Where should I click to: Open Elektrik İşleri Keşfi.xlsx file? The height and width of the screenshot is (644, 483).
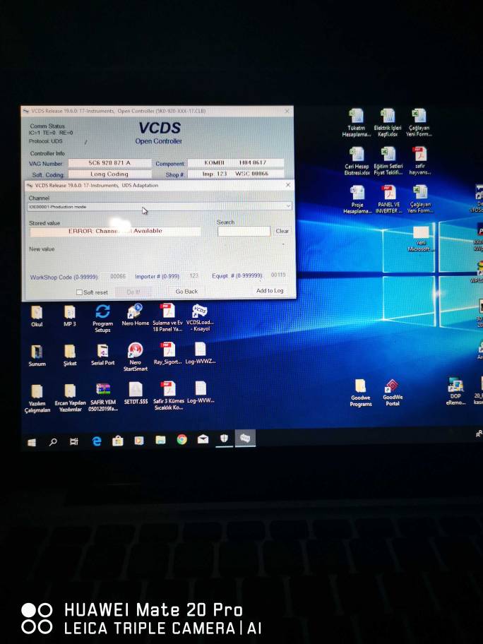click(388, 123)
